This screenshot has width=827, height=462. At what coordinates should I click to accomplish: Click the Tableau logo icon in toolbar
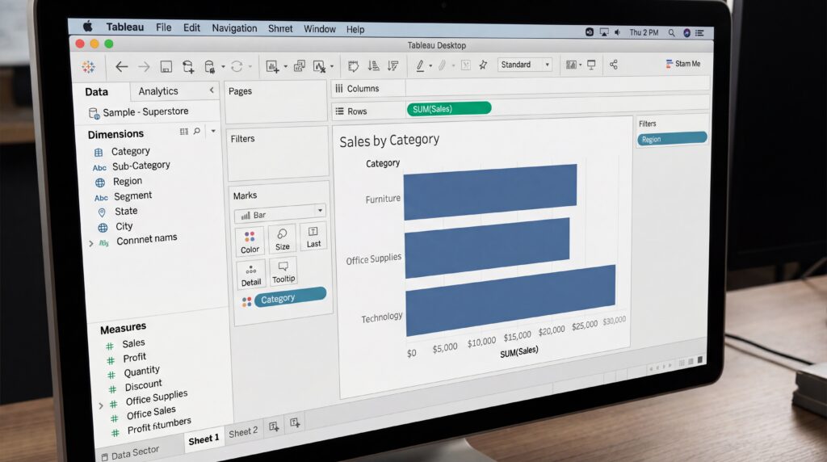[88, 66]
